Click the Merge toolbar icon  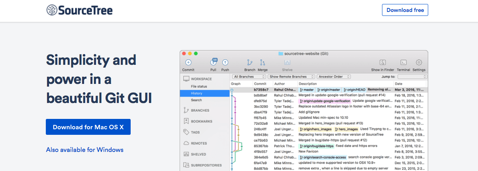pyautogui.click(x=263, y=62)
